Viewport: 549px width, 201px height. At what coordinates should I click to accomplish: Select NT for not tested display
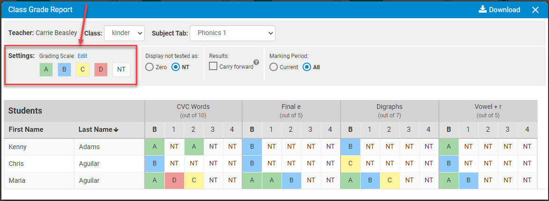[180, 67]
